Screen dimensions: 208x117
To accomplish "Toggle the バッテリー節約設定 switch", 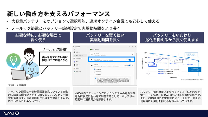I will coord(130,60).
